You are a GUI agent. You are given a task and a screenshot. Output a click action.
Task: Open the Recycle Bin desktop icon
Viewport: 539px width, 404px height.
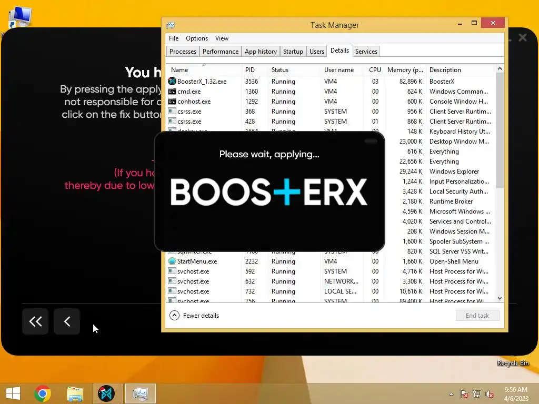tap(513, 363)
